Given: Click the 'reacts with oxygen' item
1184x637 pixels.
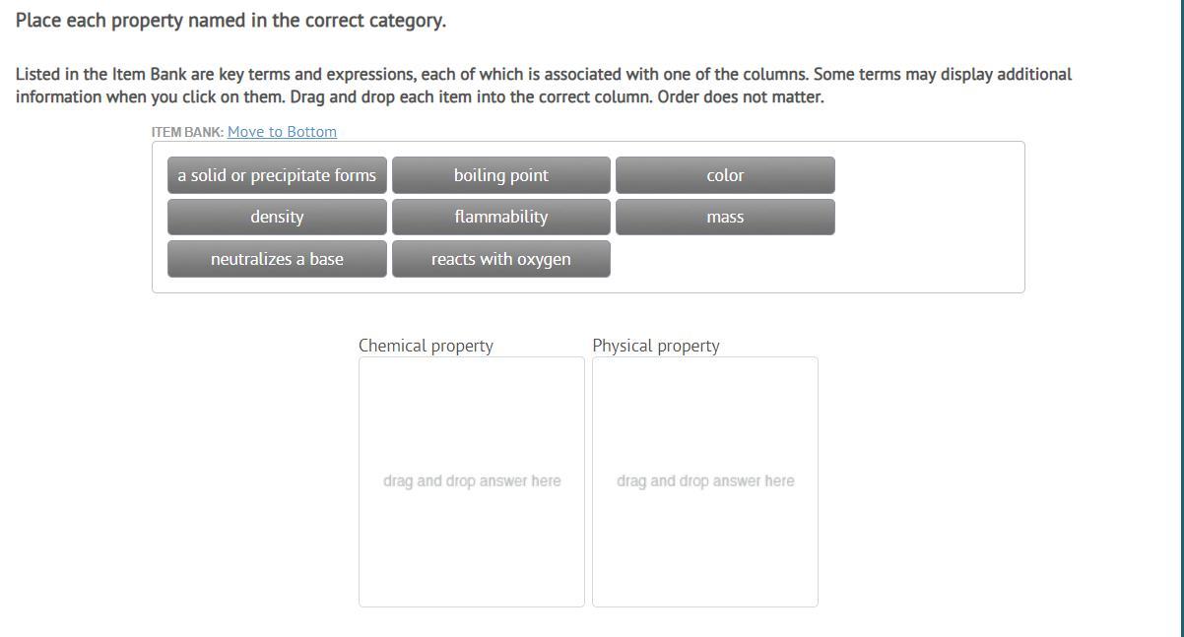Looking at the screenshot, I should click(500, 259).
